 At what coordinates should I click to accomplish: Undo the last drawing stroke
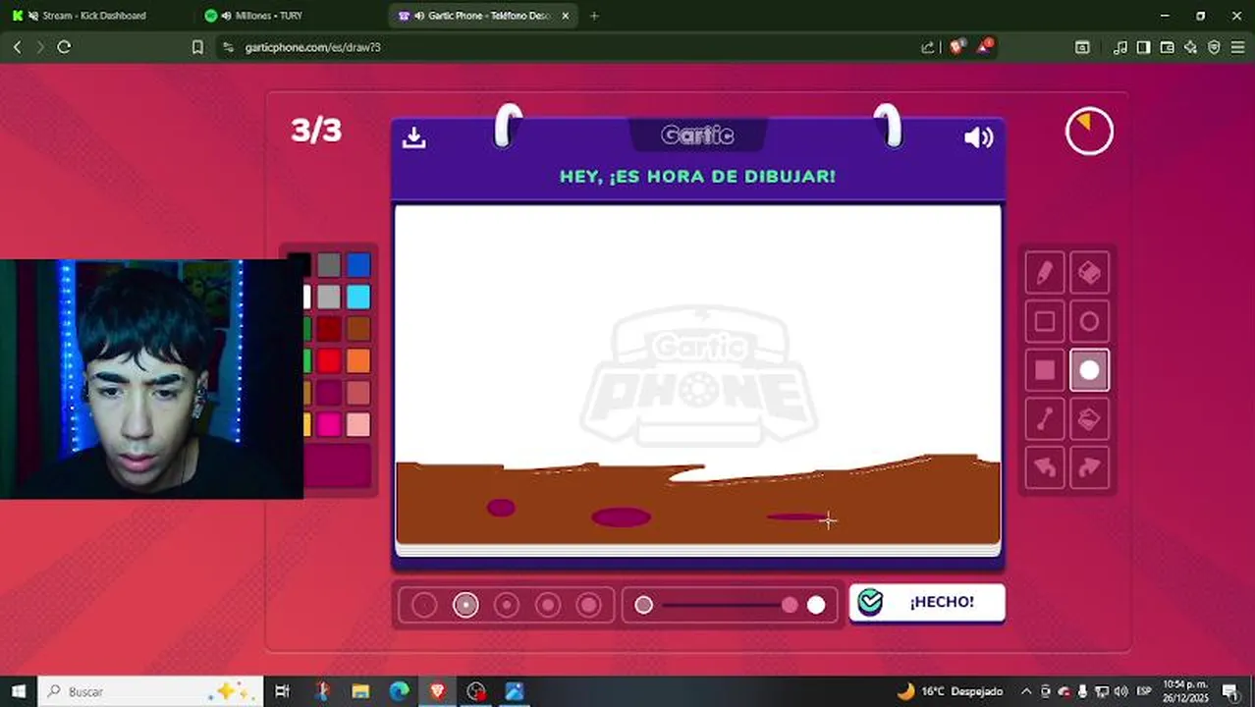click(1045, 467)
